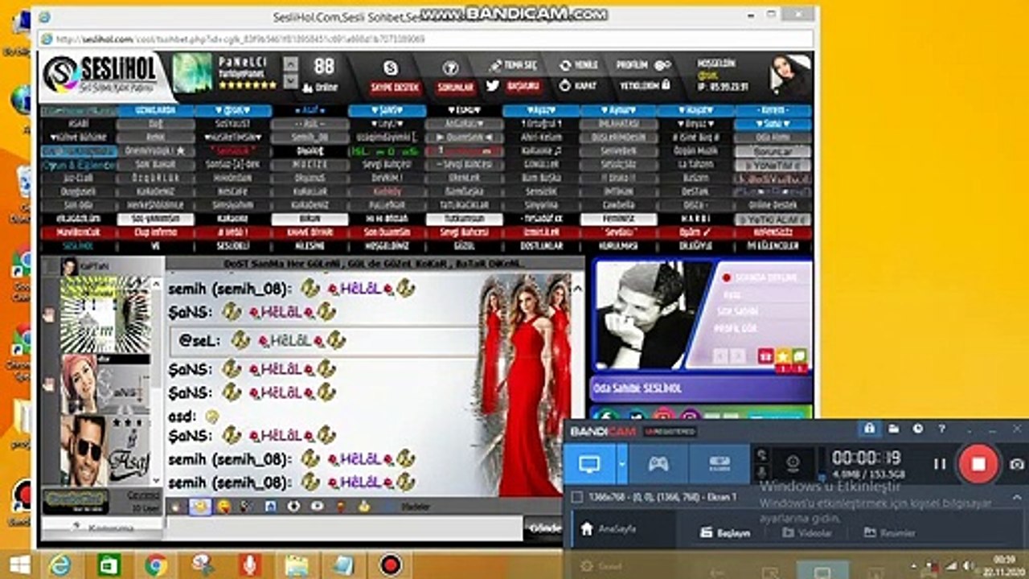
Task: Click the room list up arrow
Action: click(291, 64)
